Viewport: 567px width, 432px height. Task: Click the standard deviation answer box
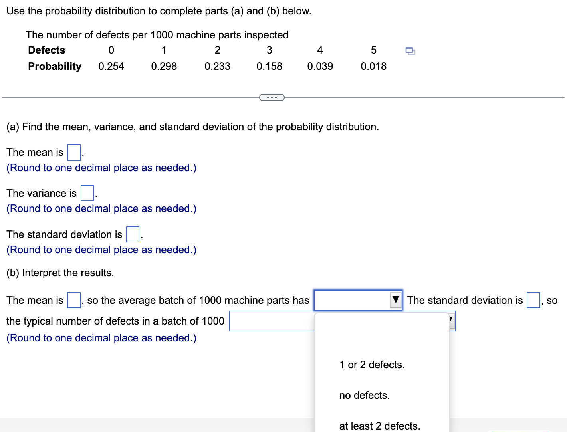[132, 234]
